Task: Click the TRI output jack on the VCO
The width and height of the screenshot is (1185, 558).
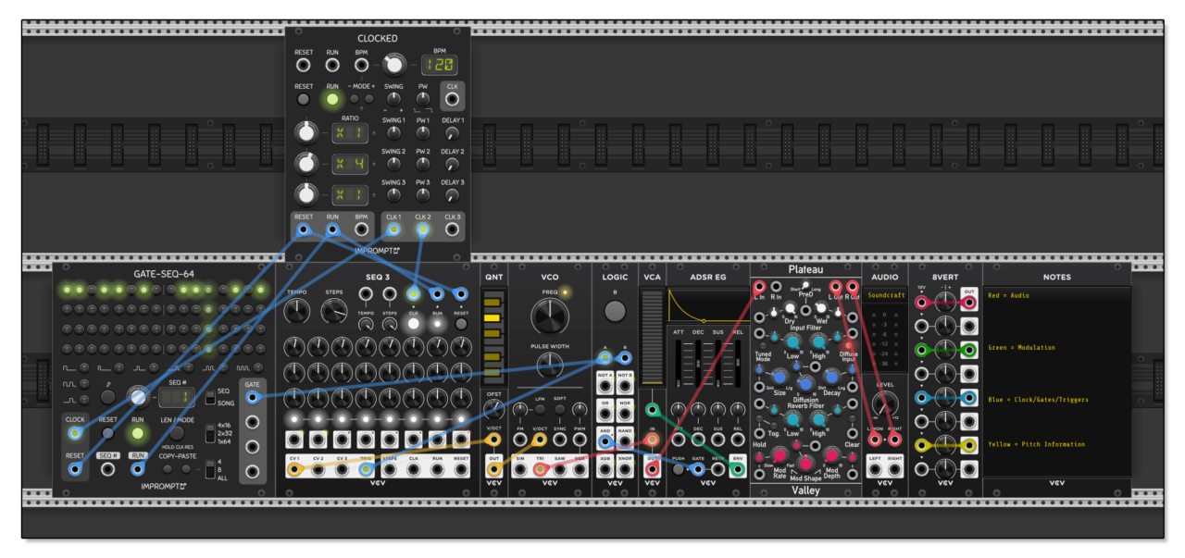Action: (540, 469)
